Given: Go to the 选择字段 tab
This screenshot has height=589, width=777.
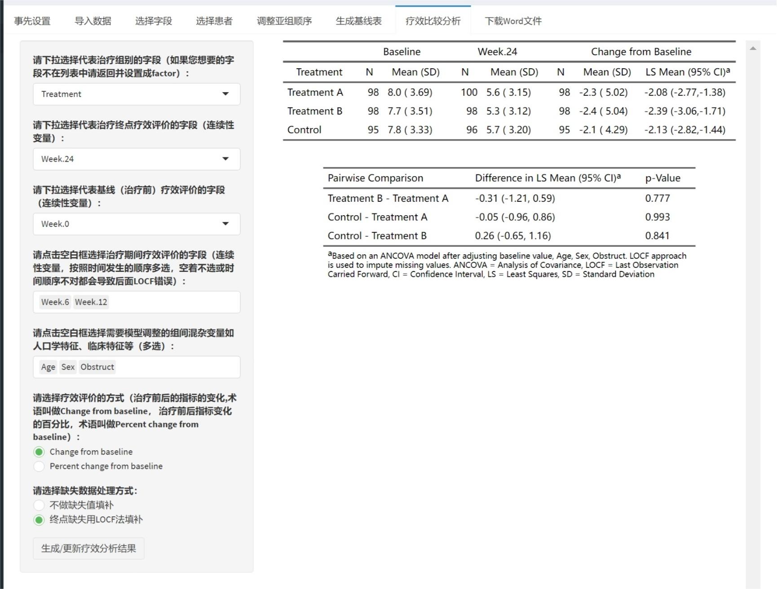Looking at the screenshot, I should [x=154, y=21].
